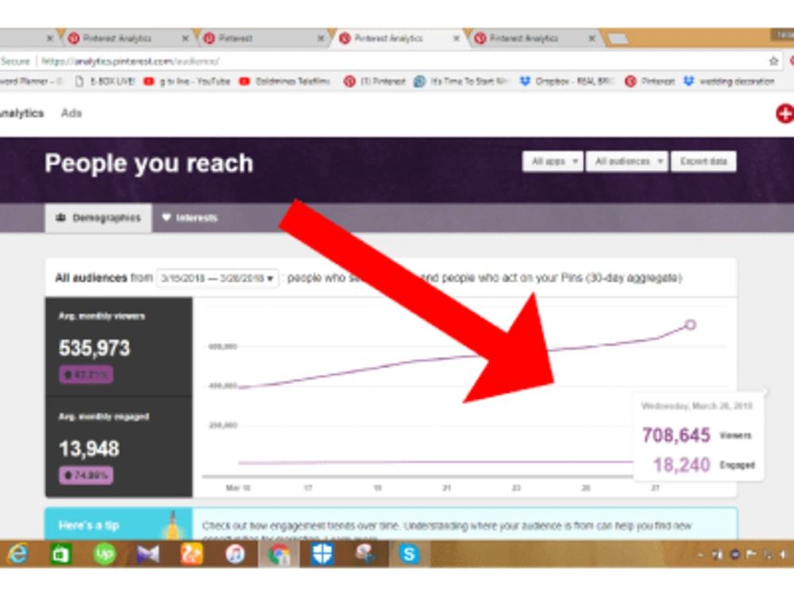Viewport: 794px width, 596px height.
Task: Switch to the Demographics tab
Action: pos(98,218)
